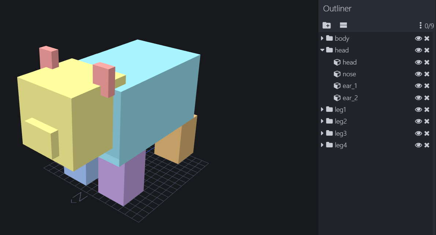Image resolution: width=436 pixels, height=235 pixels.
Task: Hide the head group
Action: (x=418, y=50)
